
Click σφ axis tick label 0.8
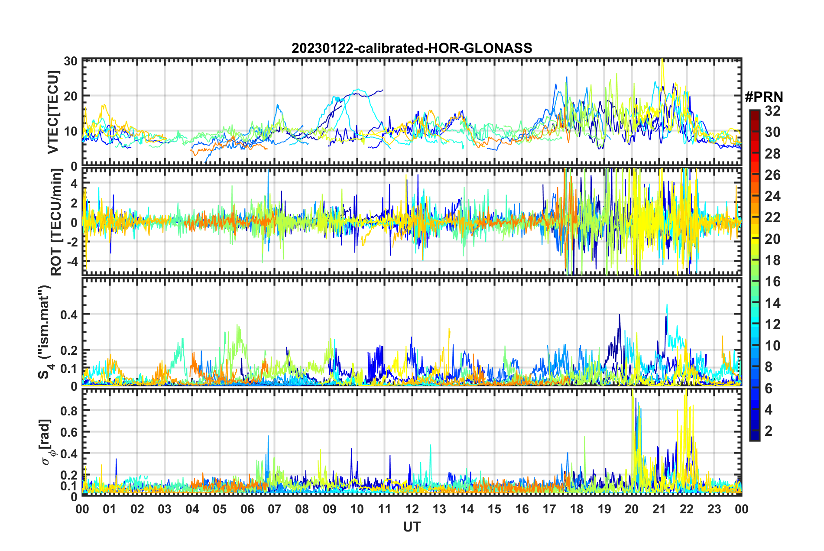tap(69, 411)
